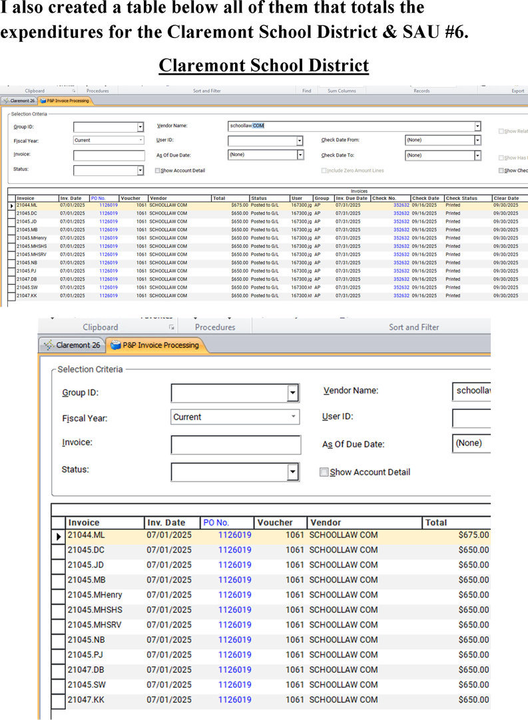Expand the Group ID dropdown in enlarged view
Viewport: 528px width, 720px height.
[292, 393]
